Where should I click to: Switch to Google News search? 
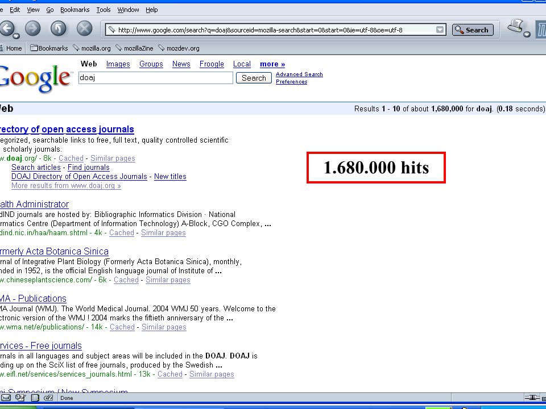pyautogui.click(x=181, y=64)
